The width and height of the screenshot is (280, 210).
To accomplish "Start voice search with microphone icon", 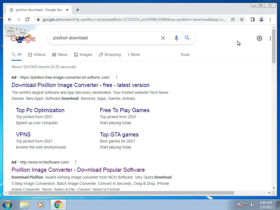I will point(176,38).
